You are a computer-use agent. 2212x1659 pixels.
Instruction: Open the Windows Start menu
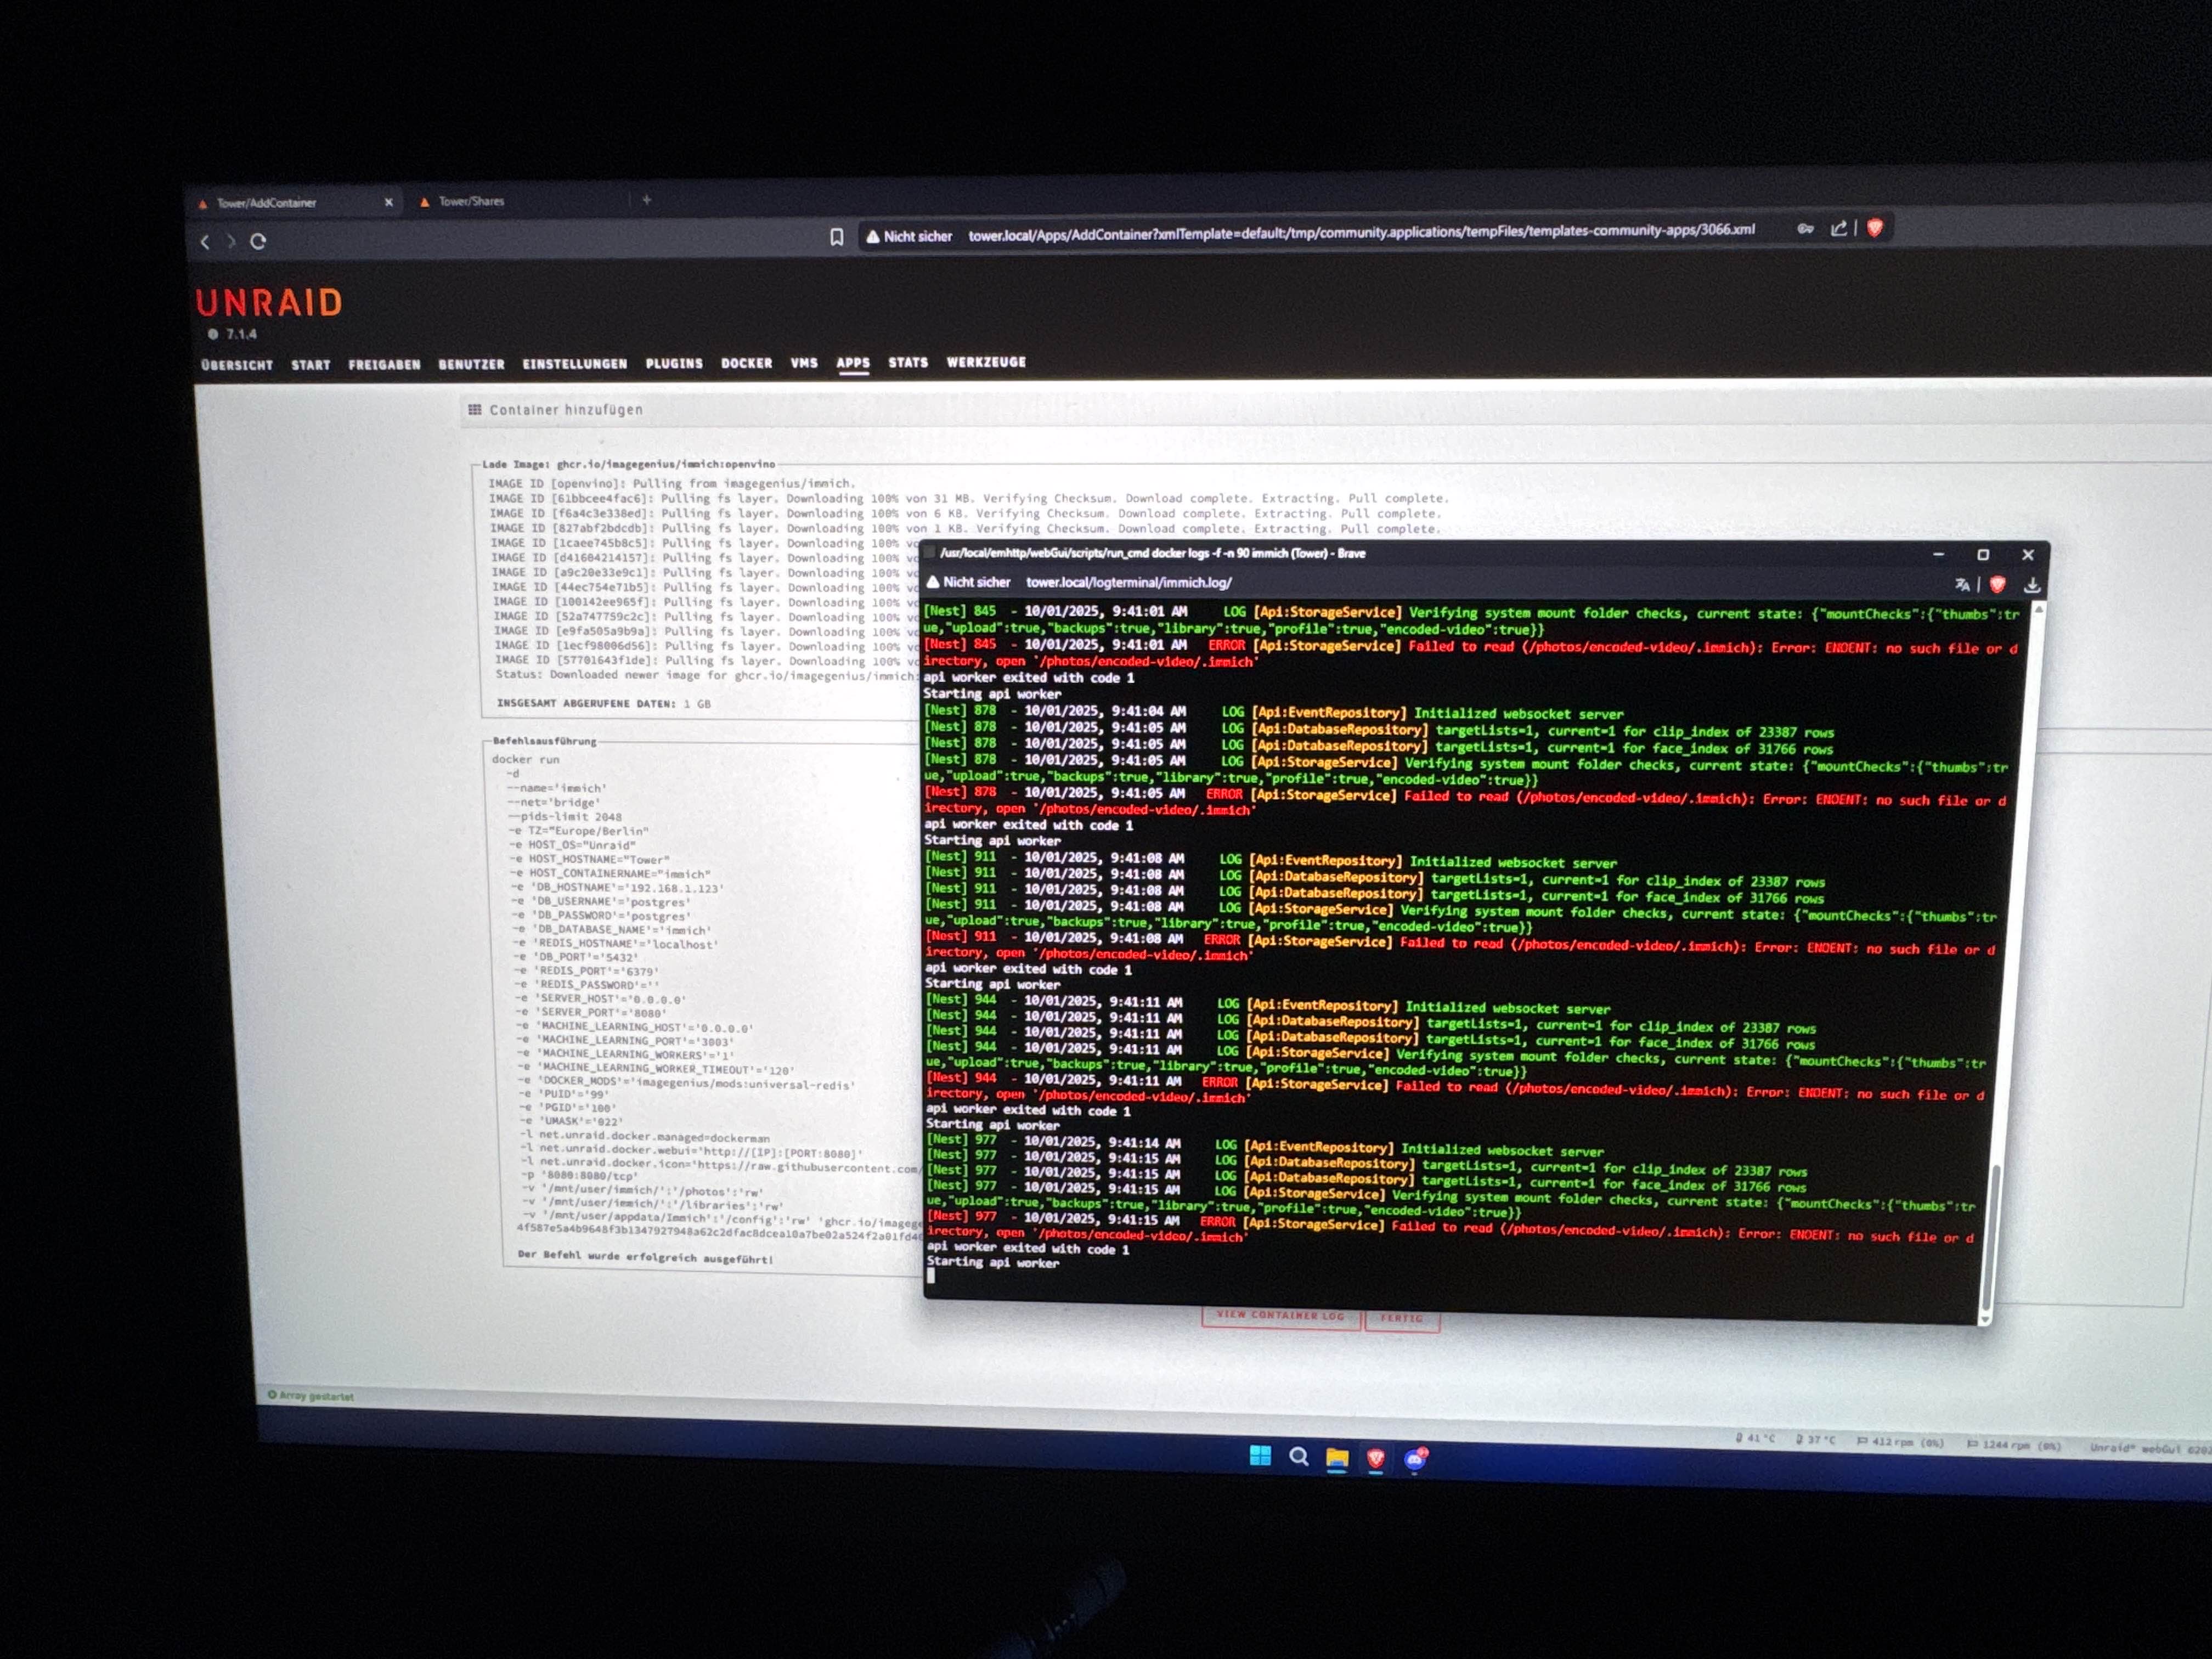pyautogui.click(x=1260, y=1456)
